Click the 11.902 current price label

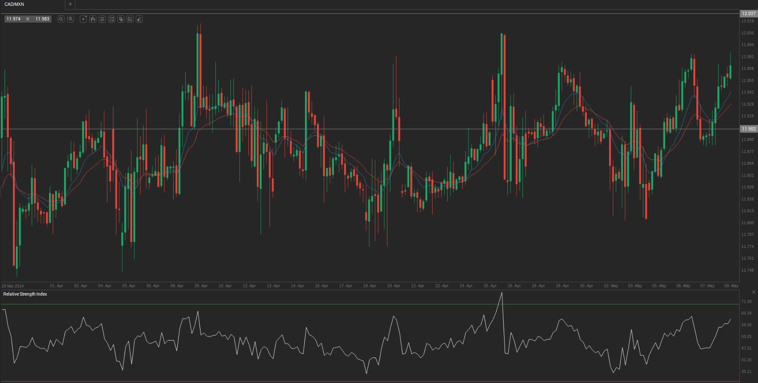point(748,129)
